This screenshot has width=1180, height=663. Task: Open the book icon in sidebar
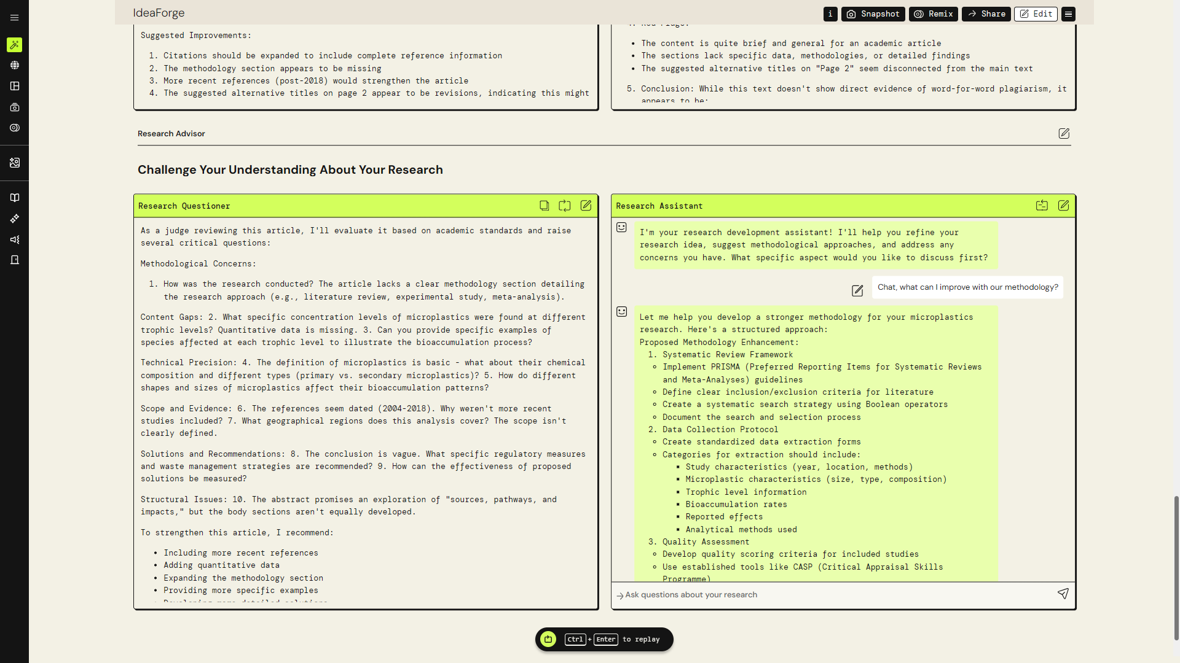click(14, 198)
